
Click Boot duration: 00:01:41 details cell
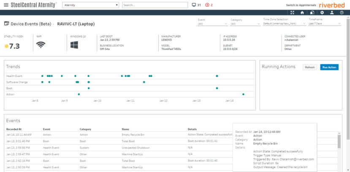[x=203, y=141]
